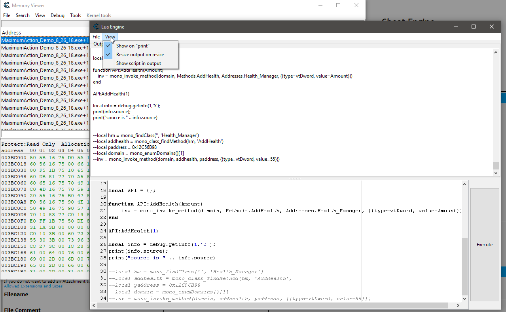Click the Lua Engine title bar icon
Screen dimensions: 506x312
pos(96,27)
